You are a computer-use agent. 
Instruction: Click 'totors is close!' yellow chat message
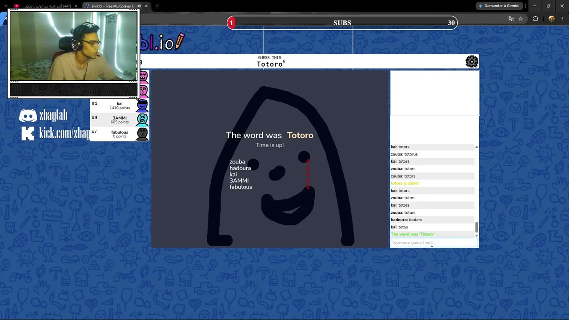[405, 183]
